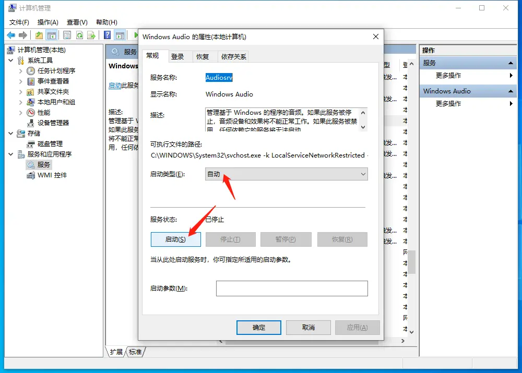Toggle the Show/Hide Action Pane toolbar icon
Viewport: 522px width, 373px height.
[120, 35]
